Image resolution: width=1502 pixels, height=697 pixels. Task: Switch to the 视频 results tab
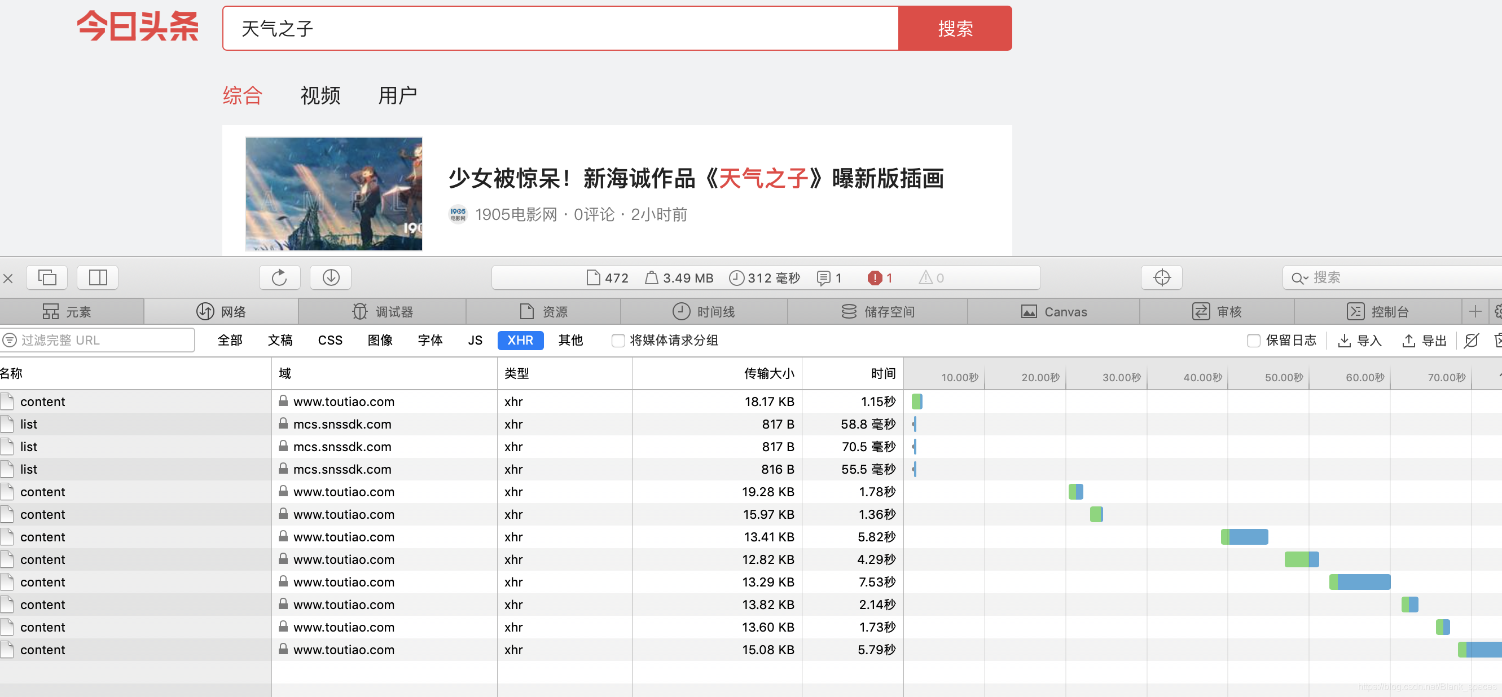[320, 95]
